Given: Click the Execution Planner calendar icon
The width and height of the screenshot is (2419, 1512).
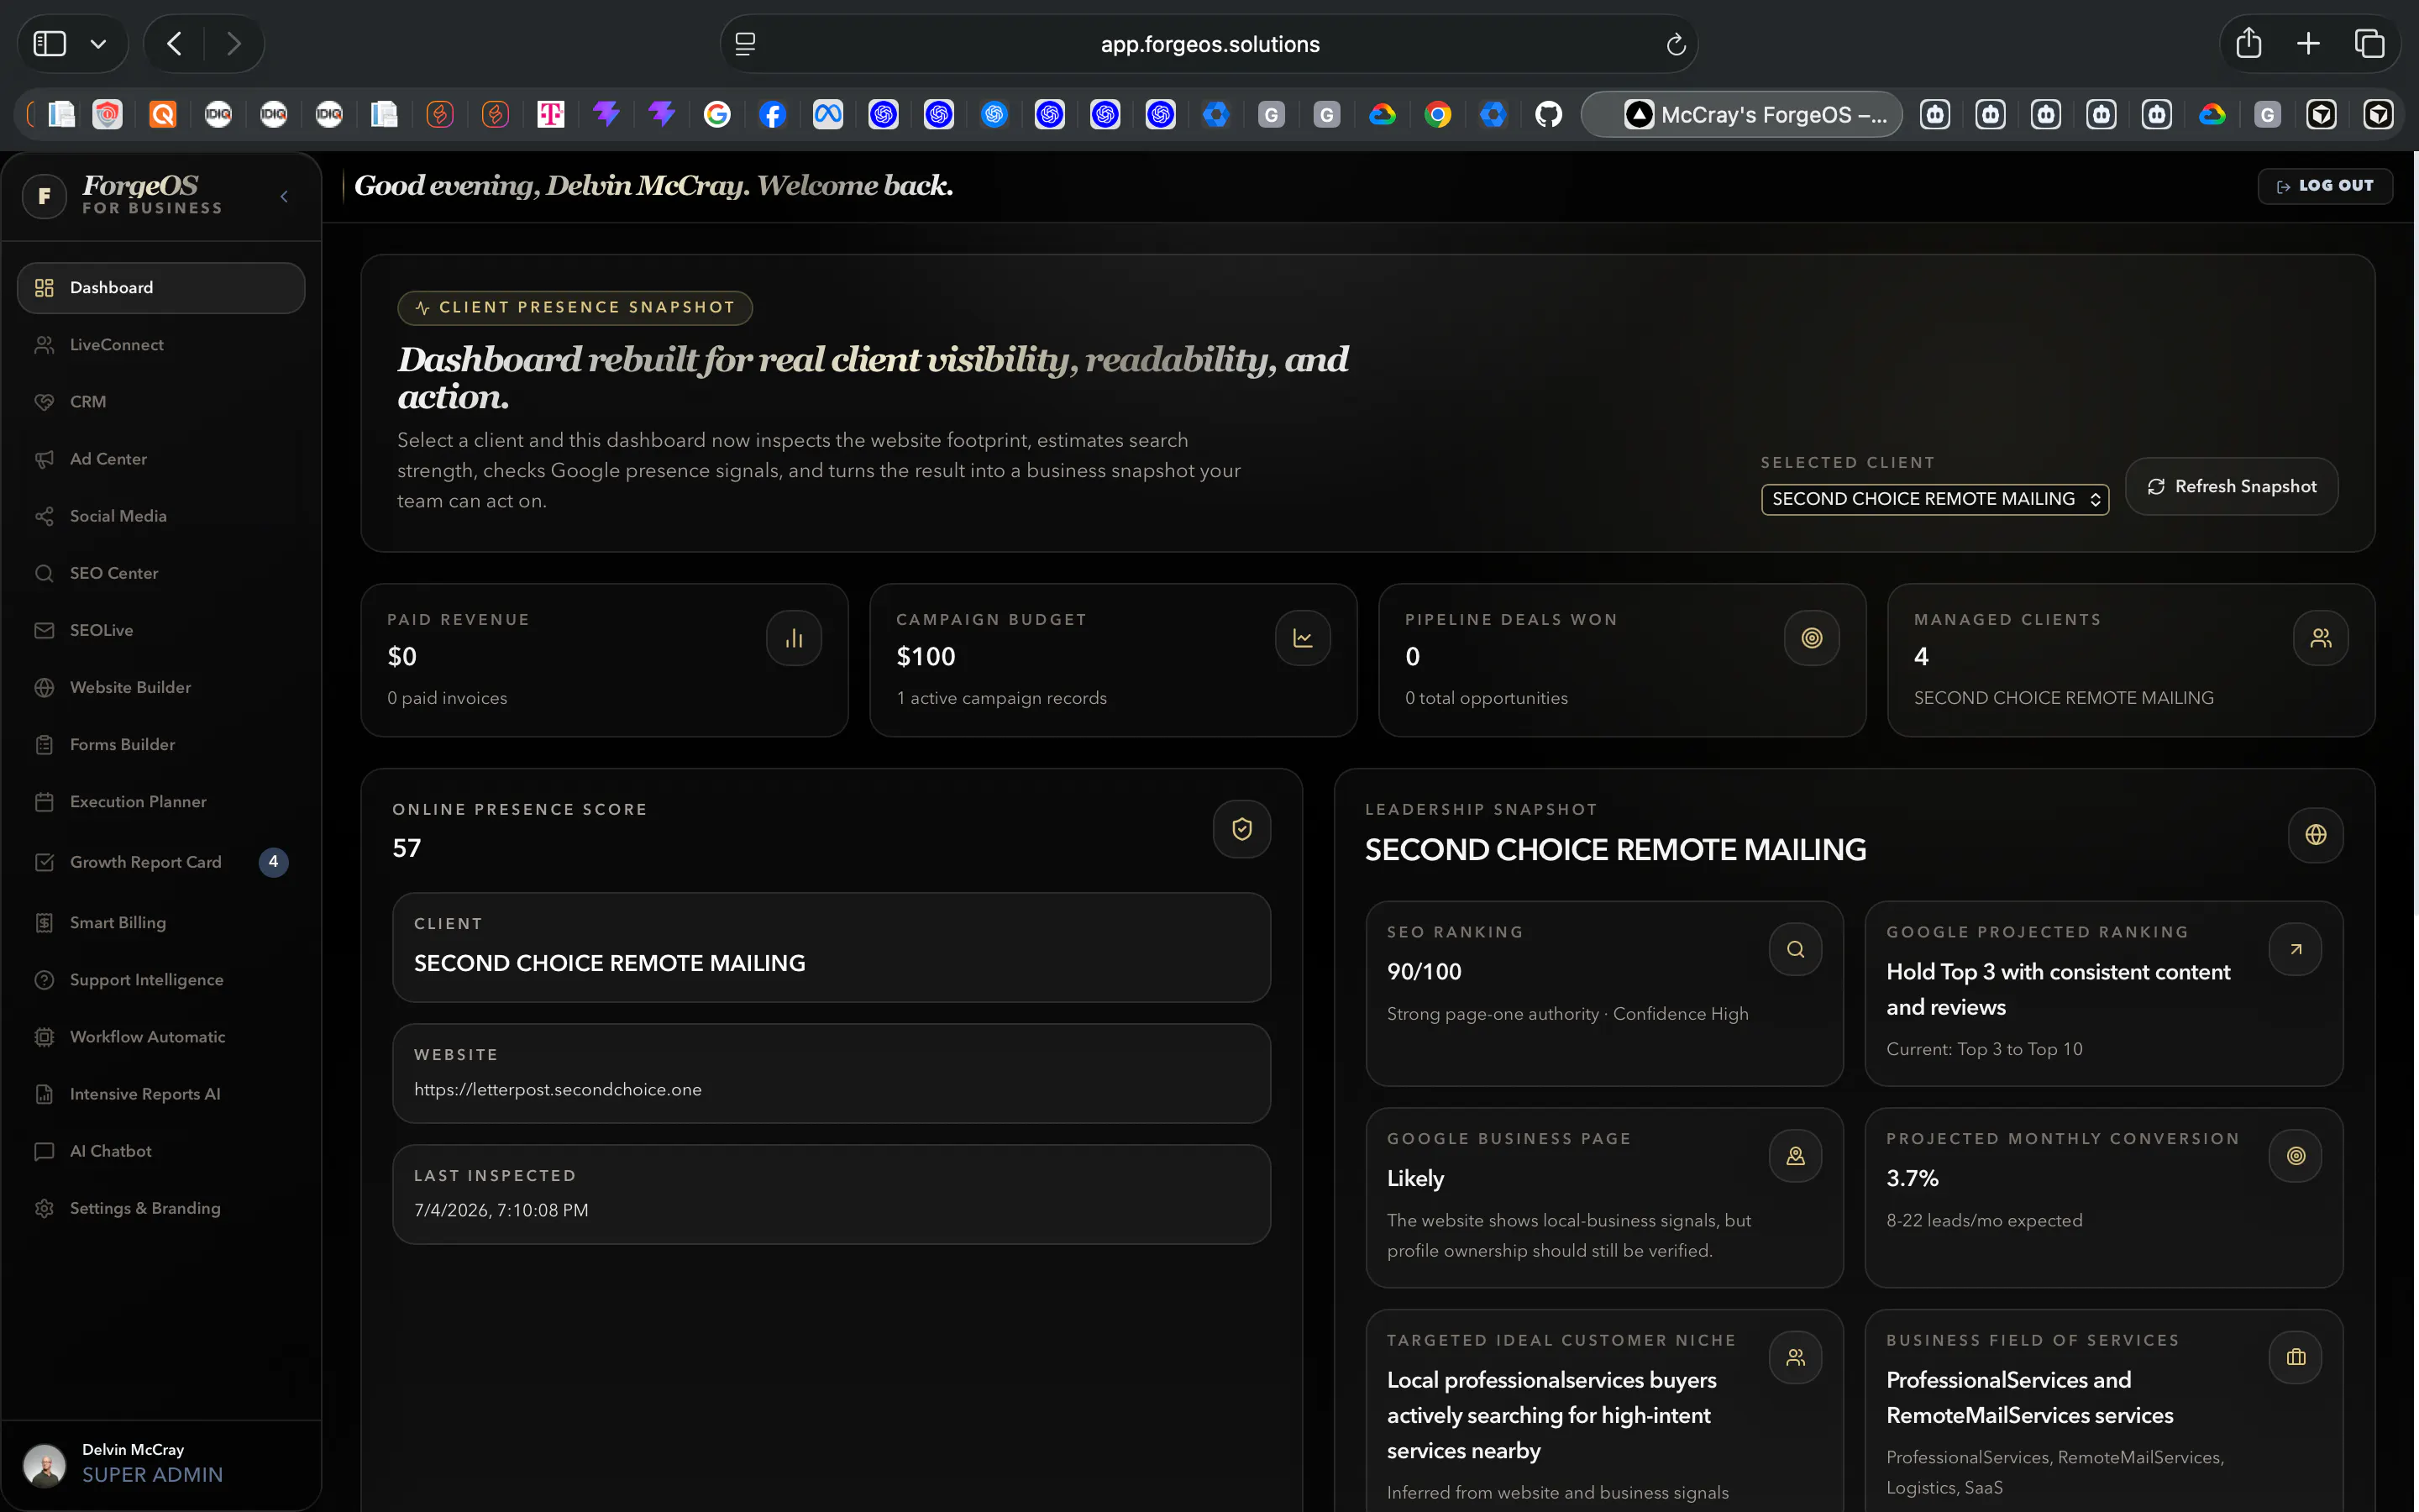Looking at the screenshot, I should pyautogui.click(x=44, y=802).
